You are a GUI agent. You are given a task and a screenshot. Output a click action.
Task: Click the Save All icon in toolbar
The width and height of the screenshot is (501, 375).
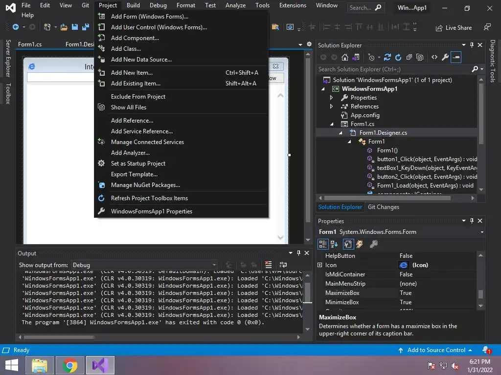point(86,27)
